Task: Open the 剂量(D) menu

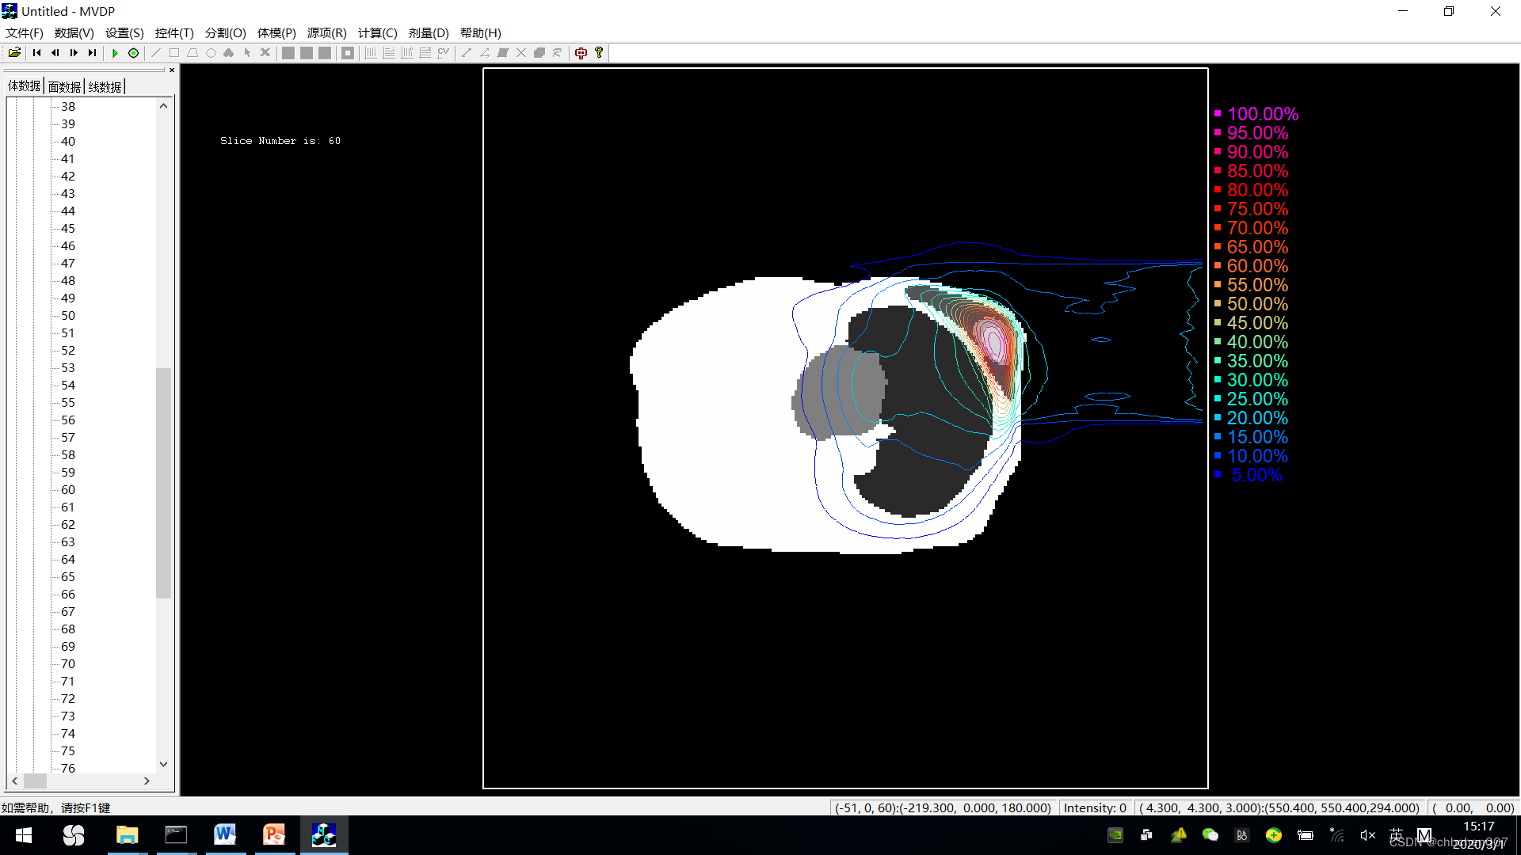Action: click(x=428, y=32)
